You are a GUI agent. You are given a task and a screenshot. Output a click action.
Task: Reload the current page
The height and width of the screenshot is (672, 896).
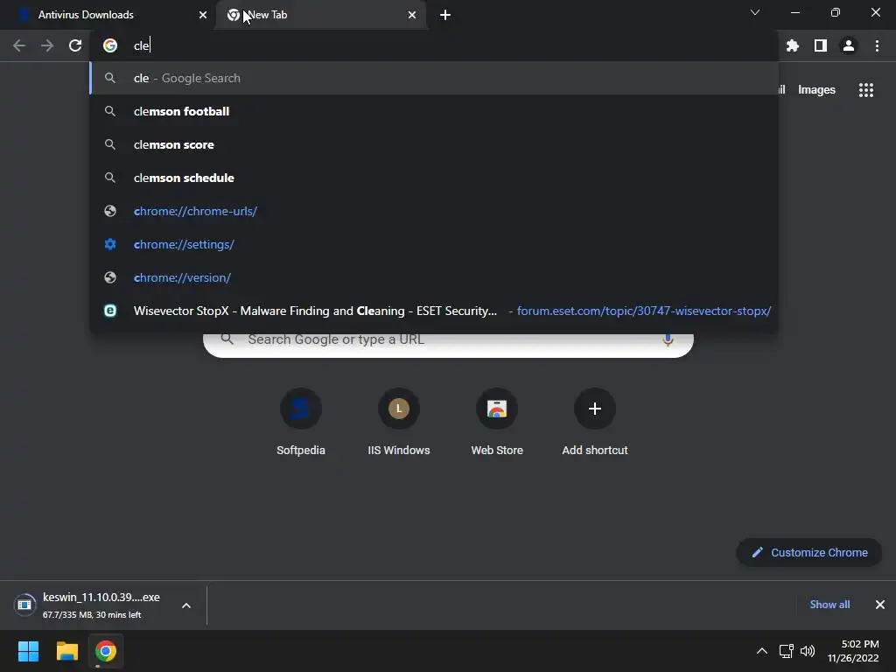(x=75, y=45)
